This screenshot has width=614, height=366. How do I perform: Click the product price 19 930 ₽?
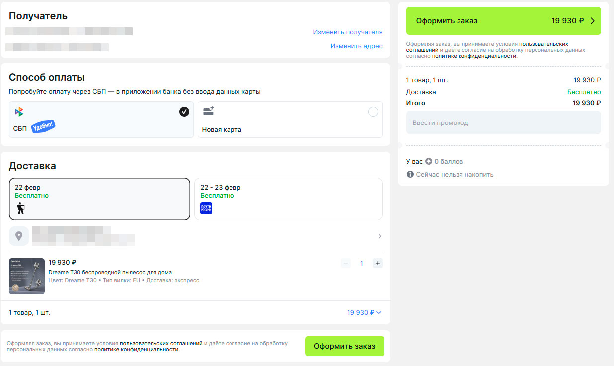(x=63, y=262)
